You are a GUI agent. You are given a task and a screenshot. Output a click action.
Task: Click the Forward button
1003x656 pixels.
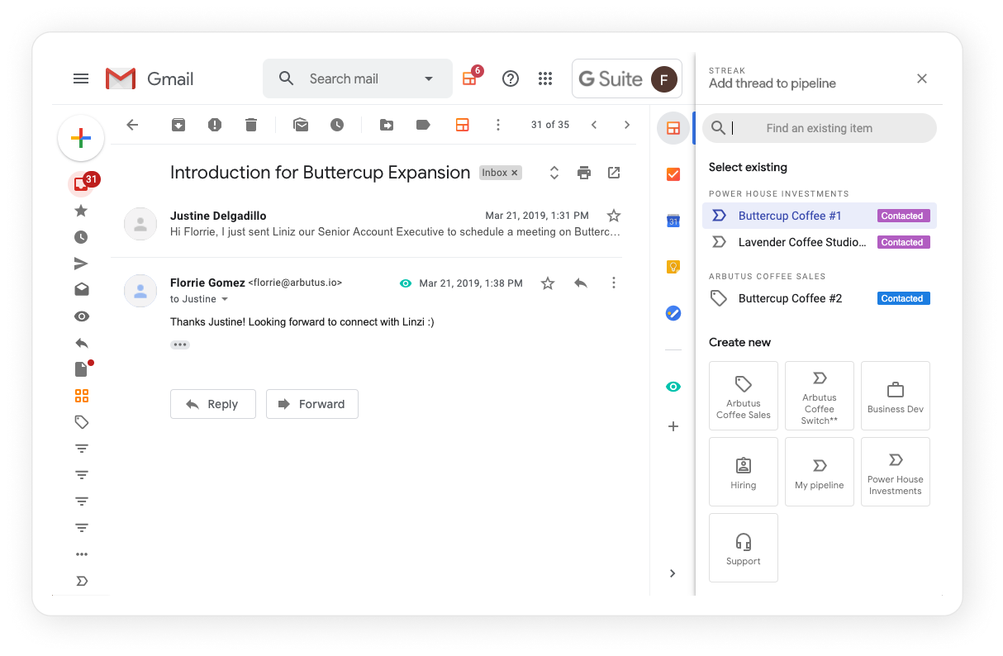coord(312,404)
